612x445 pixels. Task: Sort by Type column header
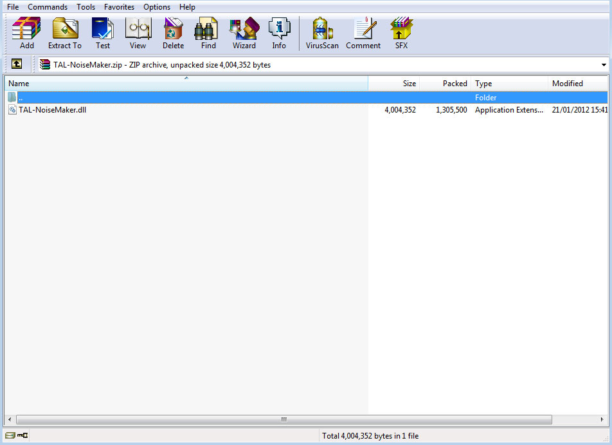(509, 83)
